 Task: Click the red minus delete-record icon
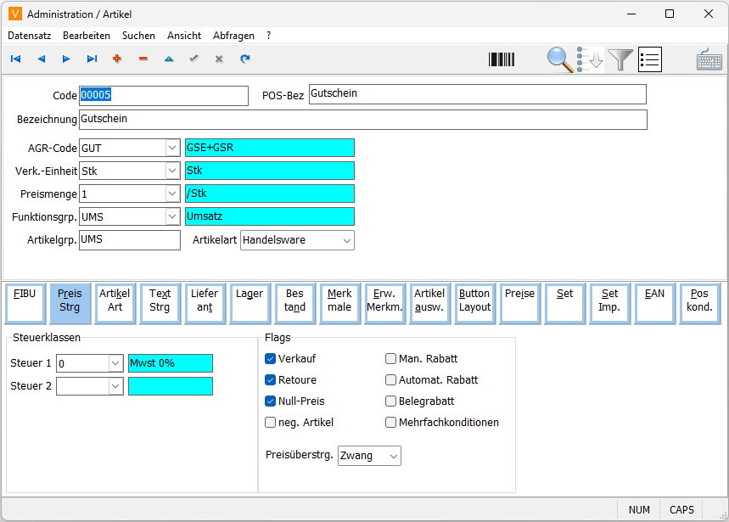[143, 59]
